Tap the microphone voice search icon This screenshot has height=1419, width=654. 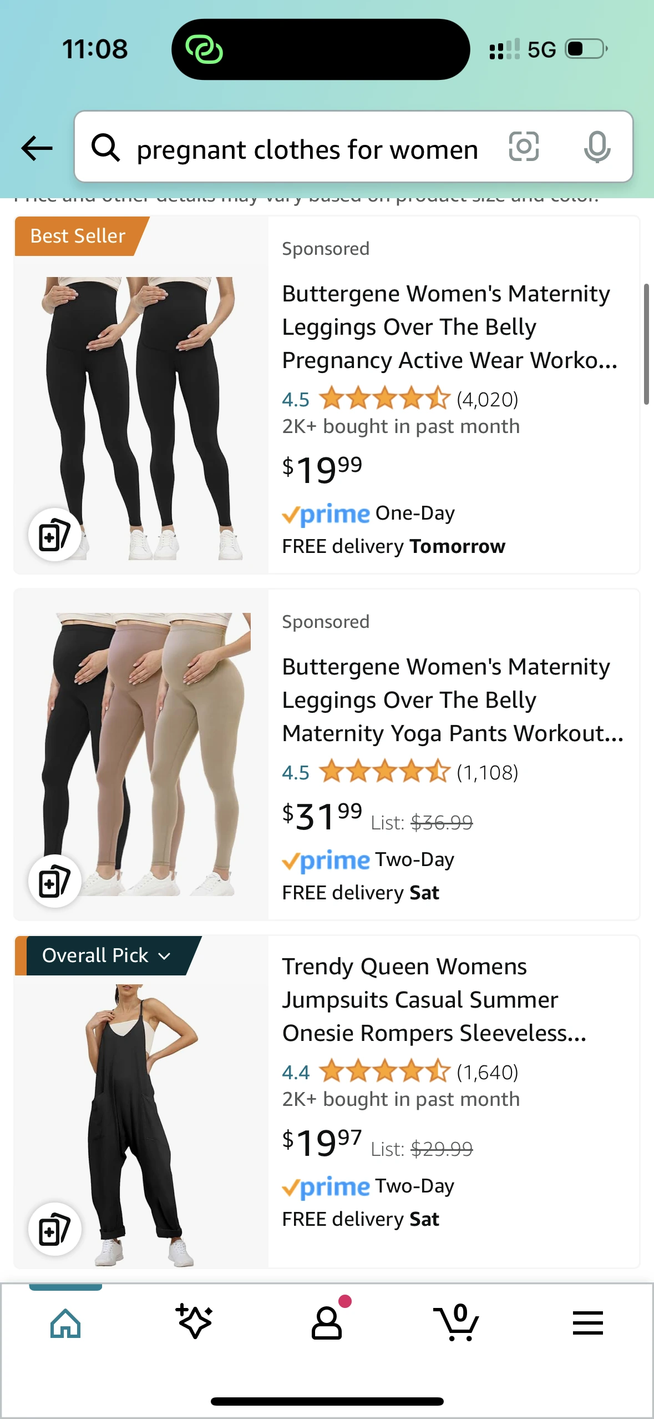click(597, 147)
